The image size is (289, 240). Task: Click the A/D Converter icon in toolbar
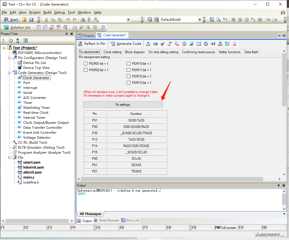tap(177, 44)
